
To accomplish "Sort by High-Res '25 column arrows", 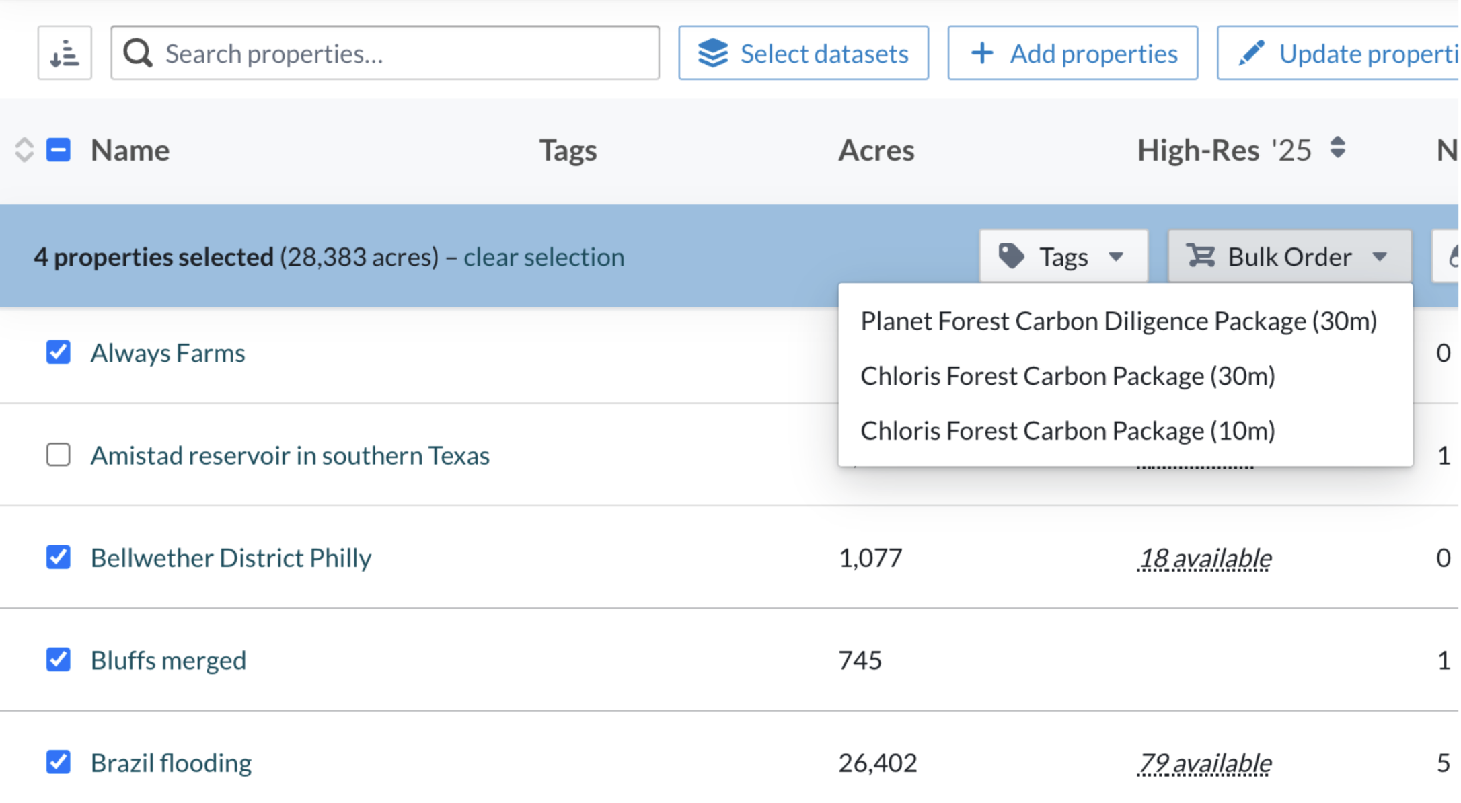I will pyautogui.click(x=1338, y=148).
